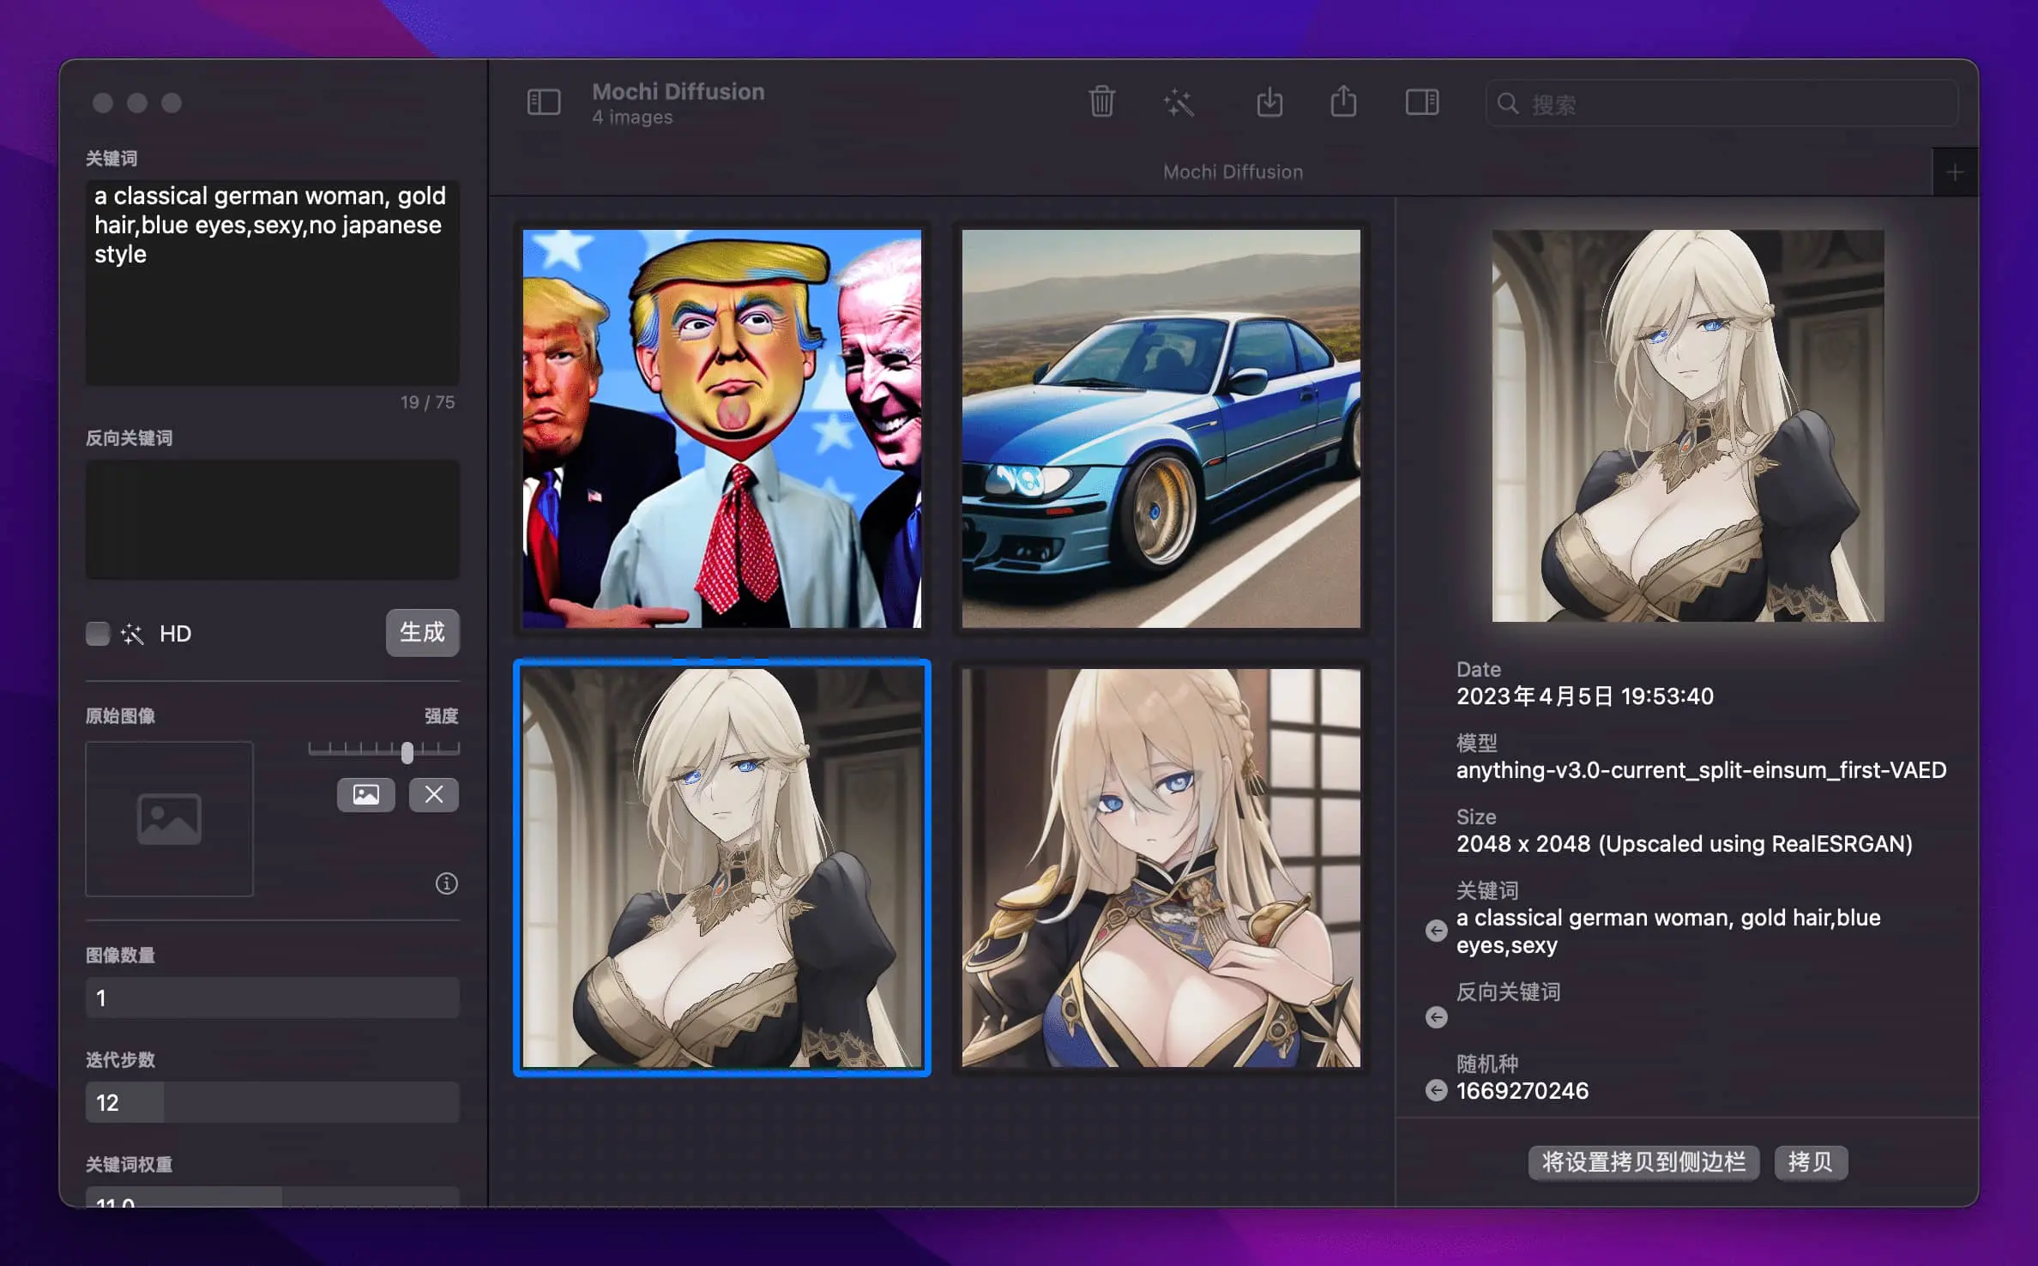Copy 关键词 prompt to sidebar arrow

[1436, 931]
